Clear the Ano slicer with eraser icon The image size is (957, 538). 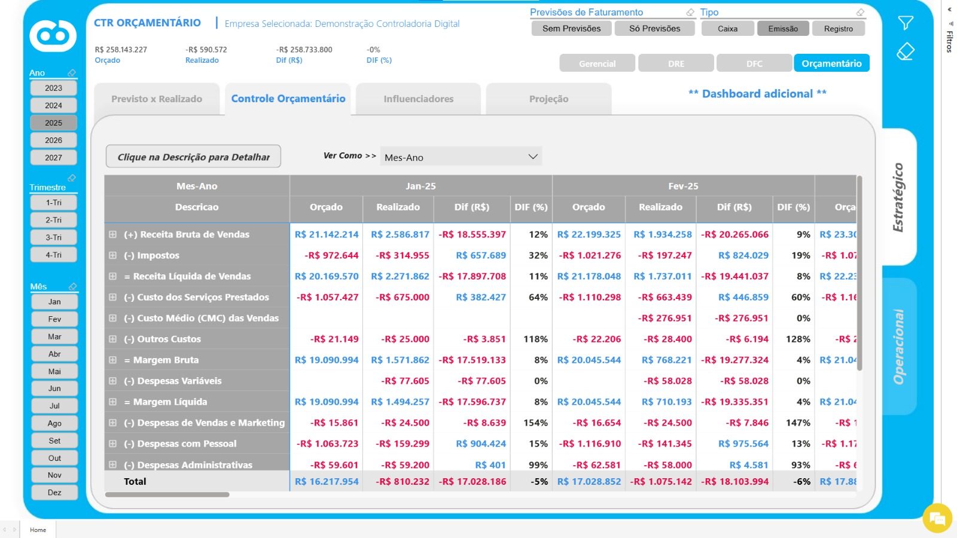72,73
